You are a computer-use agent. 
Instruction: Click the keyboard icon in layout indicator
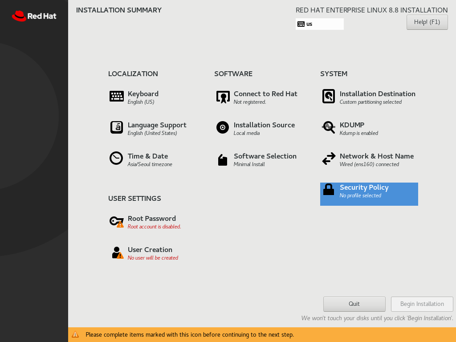coord(301,24)
